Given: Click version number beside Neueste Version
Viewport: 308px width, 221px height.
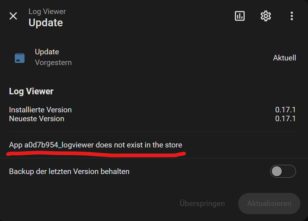Looking at the screenshot, I should (x=285, y=119).
